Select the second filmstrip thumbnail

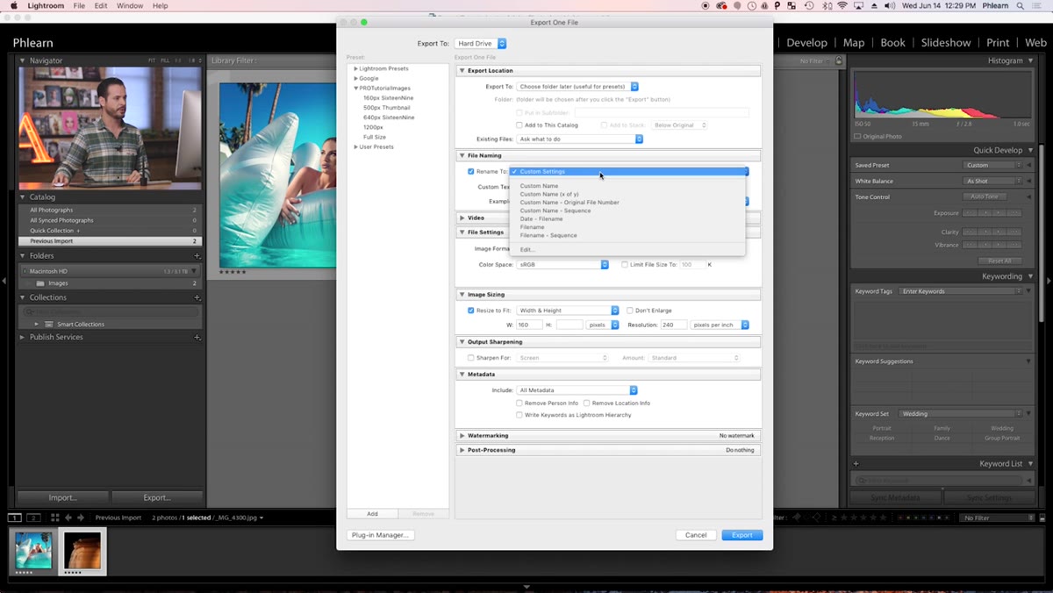coord(82,551)
